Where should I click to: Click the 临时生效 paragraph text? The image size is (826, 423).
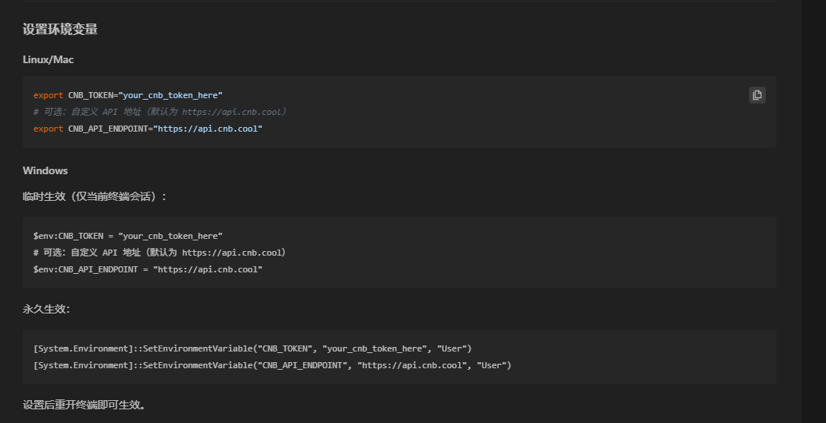pyautogui.click(x=94, y=196)
